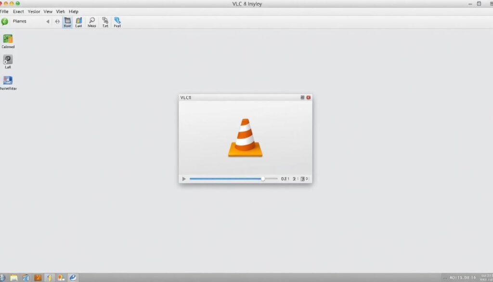Open the Fille menu
This screenshot has width=493, height=282.
click(x=4, y=12)
